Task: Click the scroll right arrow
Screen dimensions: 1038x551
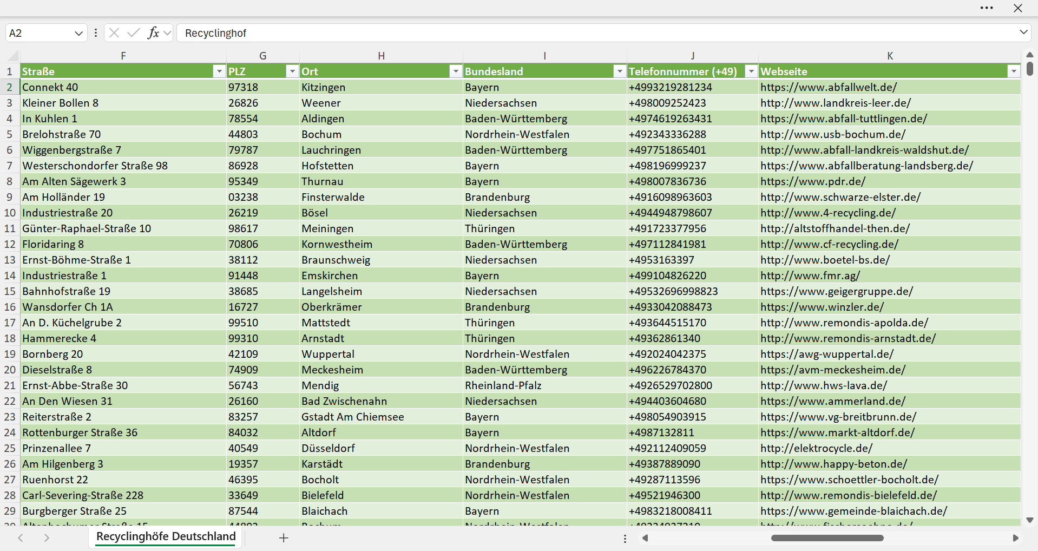Action: (1015, 538)
